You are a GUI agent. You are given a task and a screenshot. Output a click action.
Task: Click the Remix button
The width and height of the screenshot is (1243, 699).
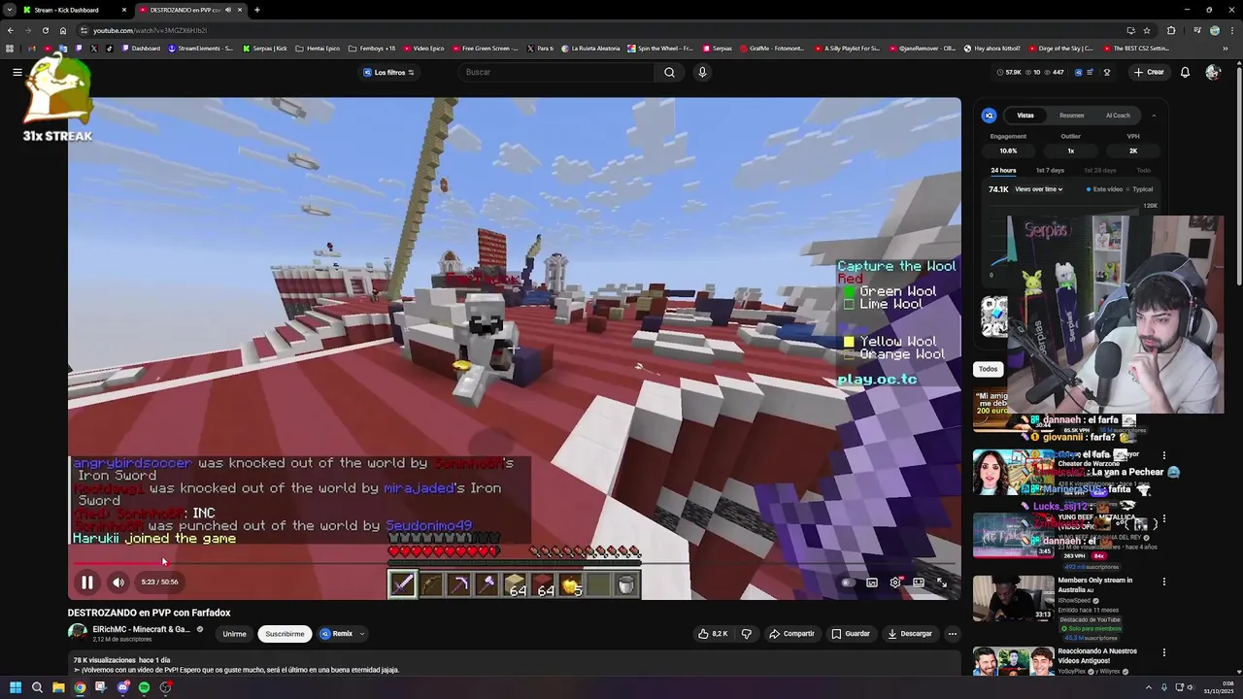point(336,634)
